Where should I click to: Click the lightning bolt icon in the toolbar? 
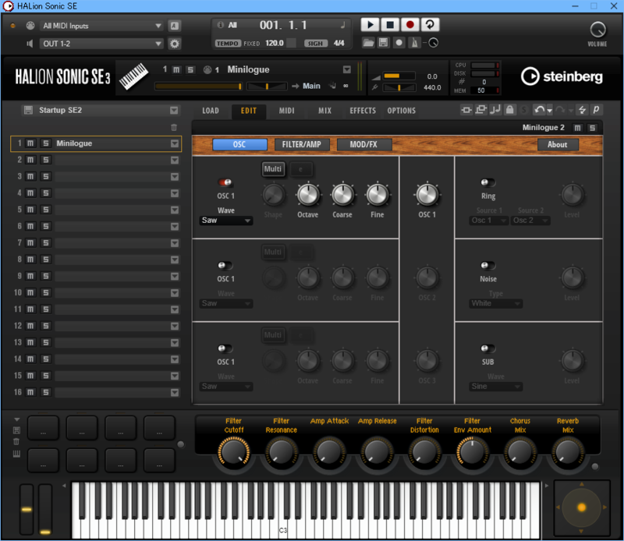click(582, 110)
